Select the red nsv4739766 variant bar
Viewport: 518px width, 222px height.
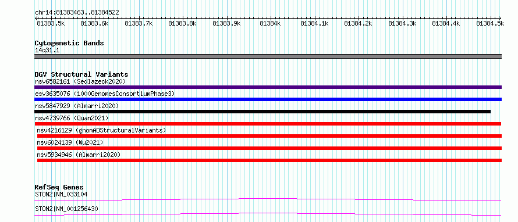click(x=268, y=124)
